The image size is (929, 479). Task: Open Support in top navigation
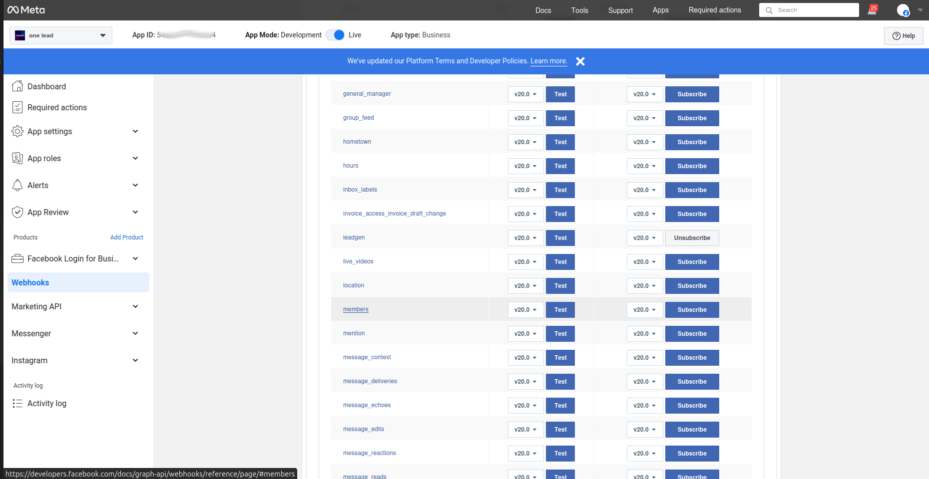[x=620, y=10]
